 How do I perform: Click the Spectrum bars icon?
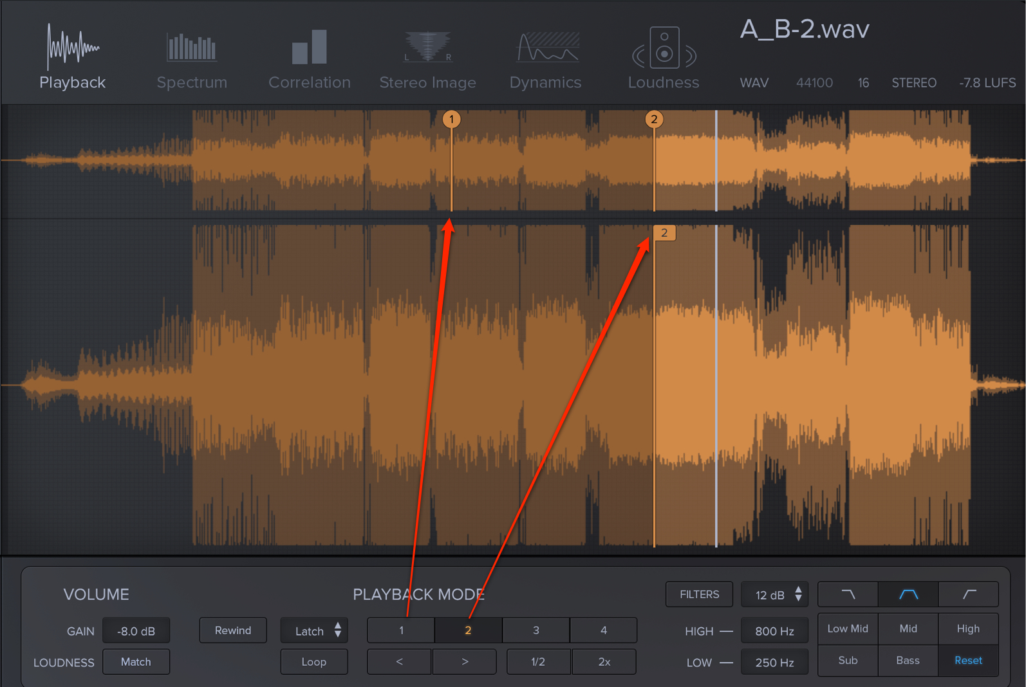tap(191, 47)
